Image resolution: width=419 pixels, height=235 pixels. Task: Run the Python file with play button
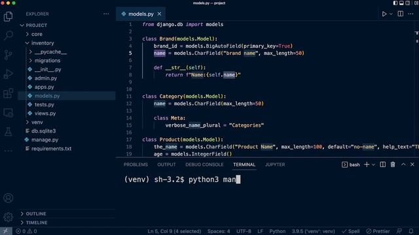384,14
